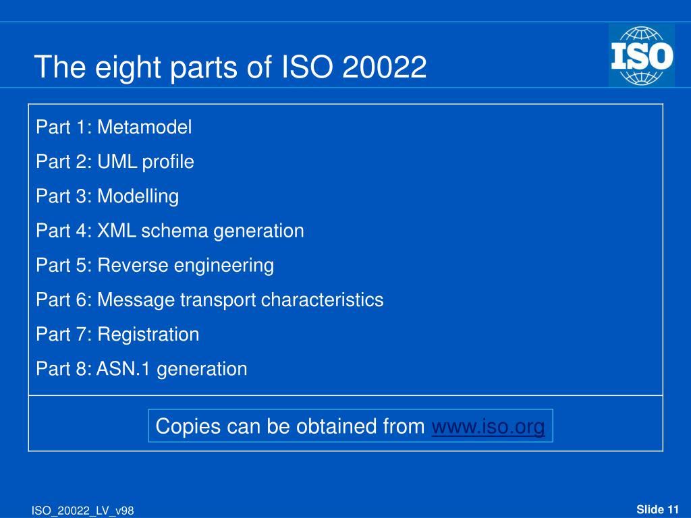
Task: Click the 'Part 2: UML profile' line
Action: (115, 162)
